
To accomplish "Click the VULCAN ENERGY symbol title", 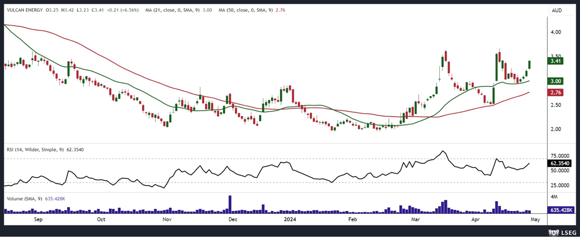I will pos(24,10).
